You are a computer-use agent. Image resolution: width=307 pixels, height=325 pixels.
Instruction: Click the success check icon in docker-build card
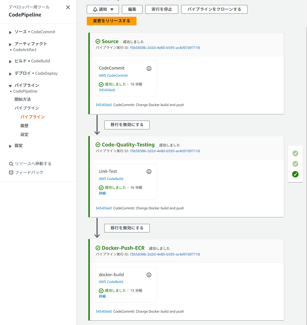click(101, 291)
